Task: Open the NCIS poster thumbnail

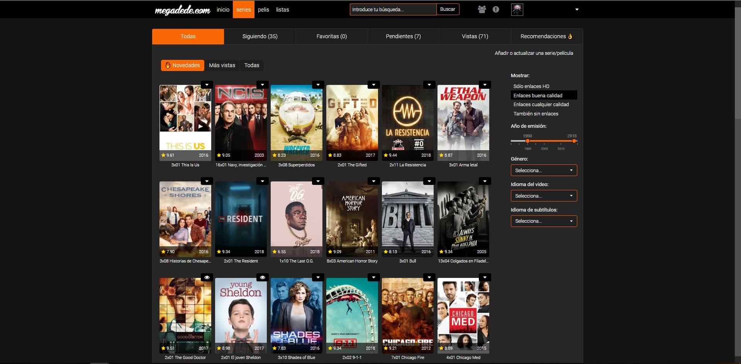Action: coord(241,123)
